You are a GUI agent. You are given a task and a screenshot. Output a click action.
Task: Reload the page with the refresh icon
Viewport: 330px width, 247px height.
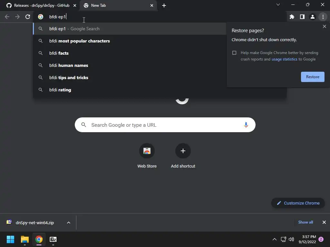(x=28, y=17)
